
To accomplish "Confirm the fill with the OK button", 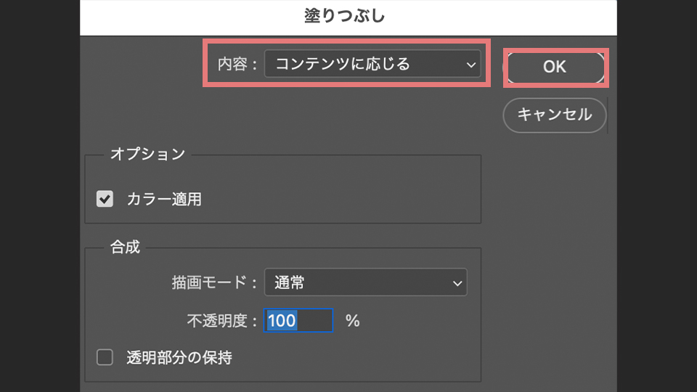I will click(x=555, y=67).
